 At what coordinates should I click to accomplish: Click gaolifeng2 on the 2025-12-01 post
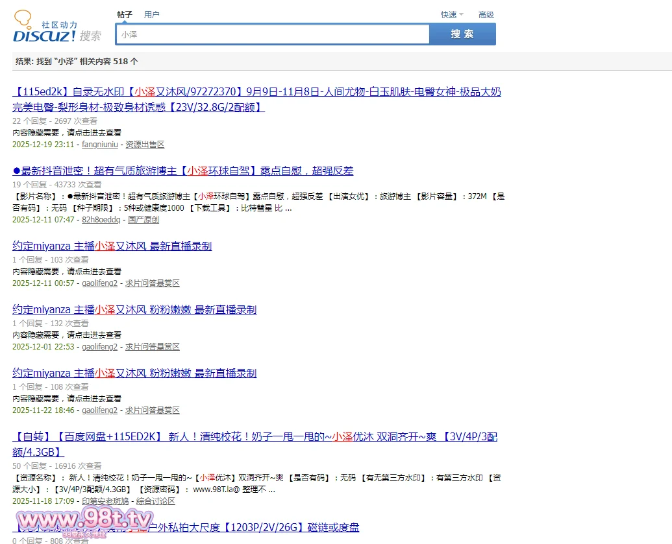tap(100, 347)
